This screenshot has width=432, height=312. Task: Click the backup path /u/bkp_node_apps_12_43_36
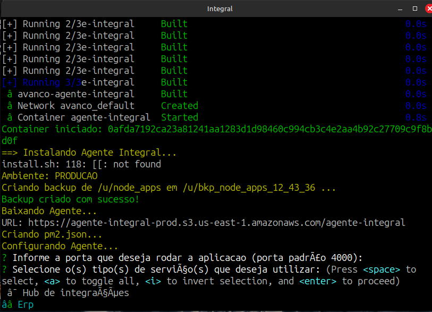pos(261,188)
